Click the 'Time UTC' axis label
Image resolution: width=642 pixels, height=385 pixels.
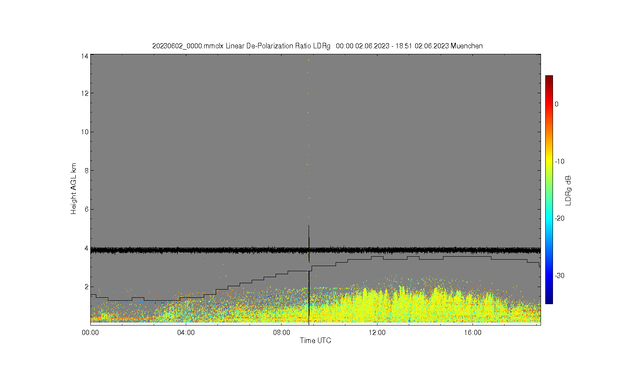point(315,341)
